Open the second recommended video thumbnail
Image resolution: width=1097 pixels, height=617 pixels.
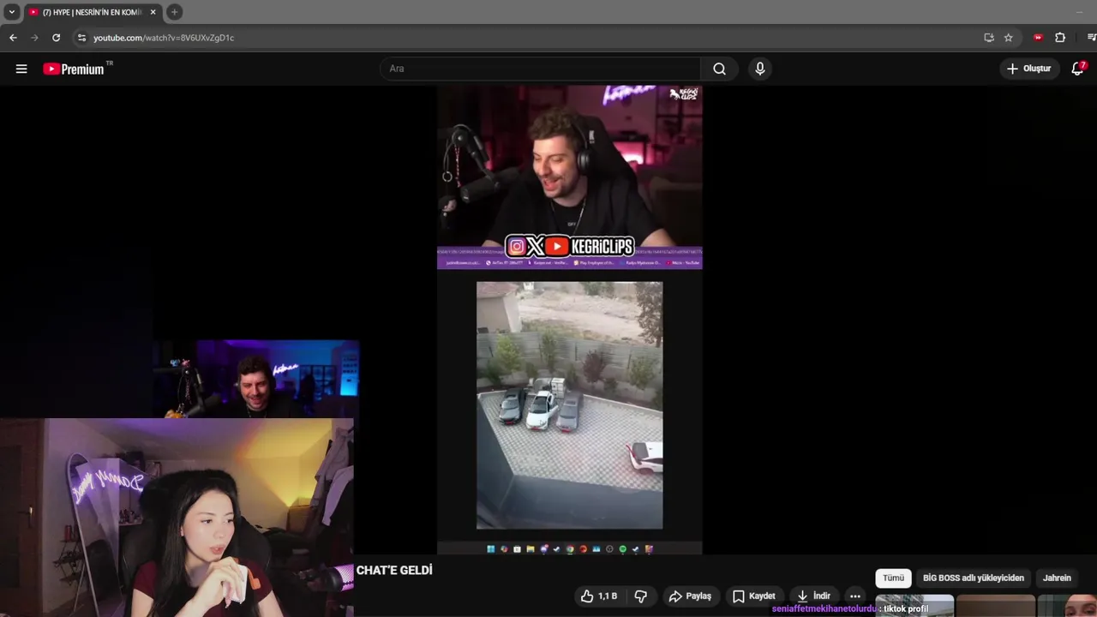point(995,606)
